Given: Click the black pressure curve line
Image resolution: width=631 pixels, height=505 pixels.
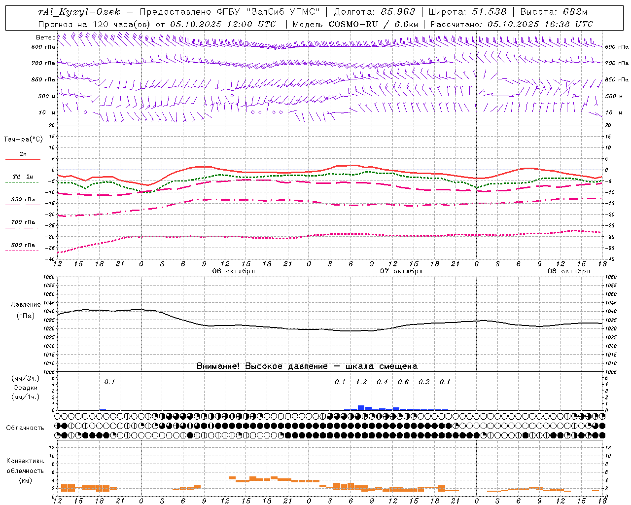Looking at the screenshot, I should [330, 329].
